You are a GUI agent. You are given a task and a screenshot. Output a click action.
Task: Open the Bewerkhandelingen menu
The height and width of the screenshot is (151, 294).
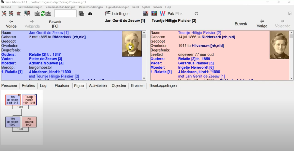pyautogui.click(x=30, y=7)
